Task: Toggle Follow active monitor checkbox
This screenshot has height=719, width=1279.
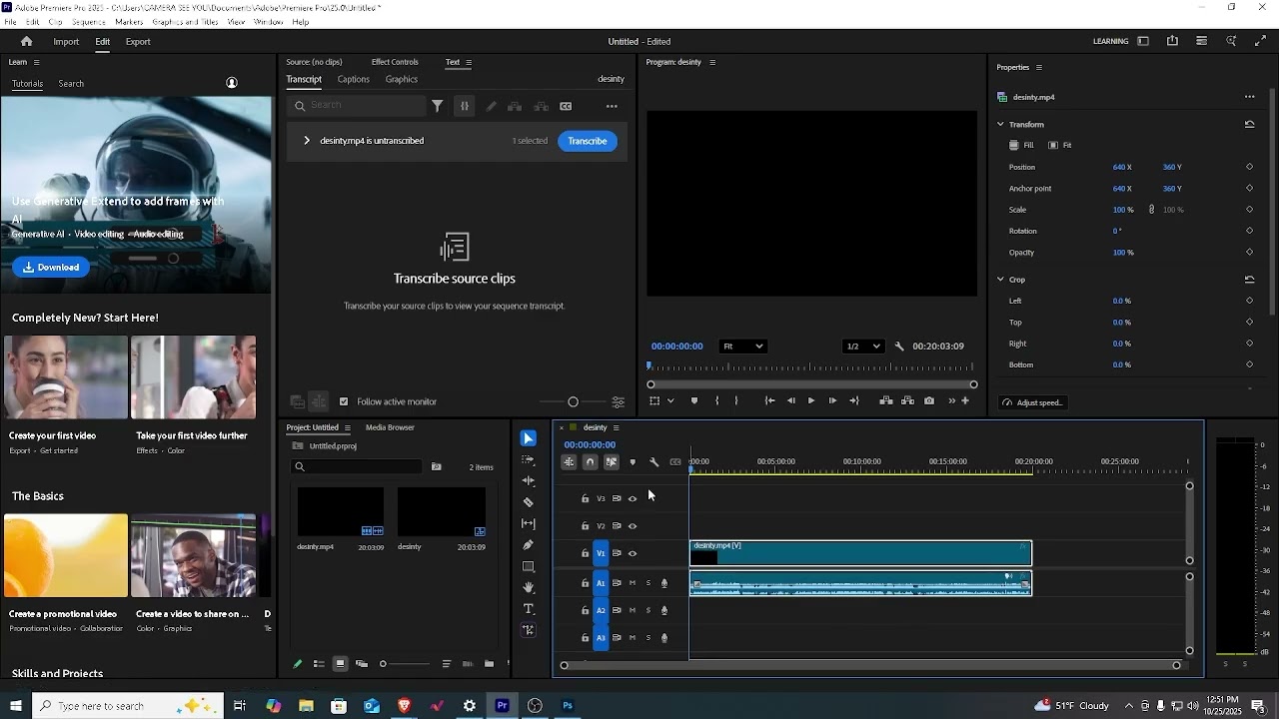Action: [x=344, y=401]
